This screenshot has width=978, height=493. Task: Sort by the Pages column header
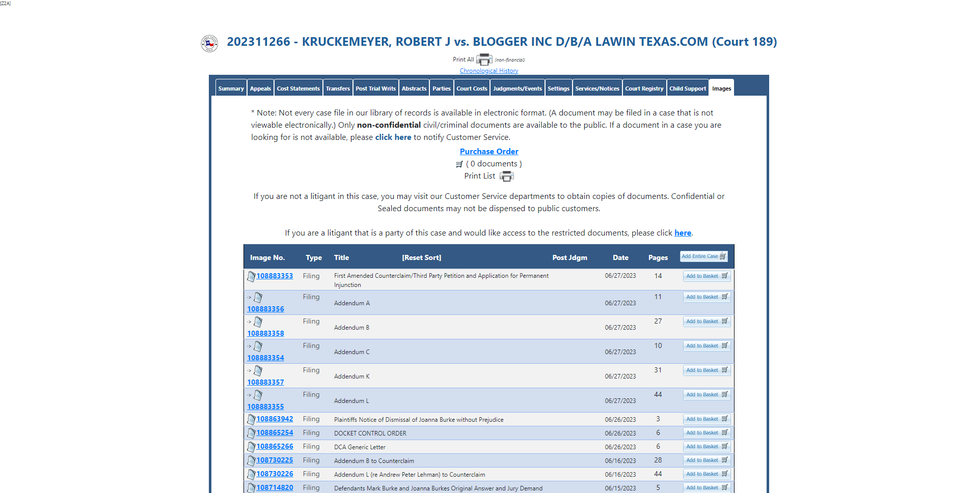pyautogui.click(x=658, y=258)
